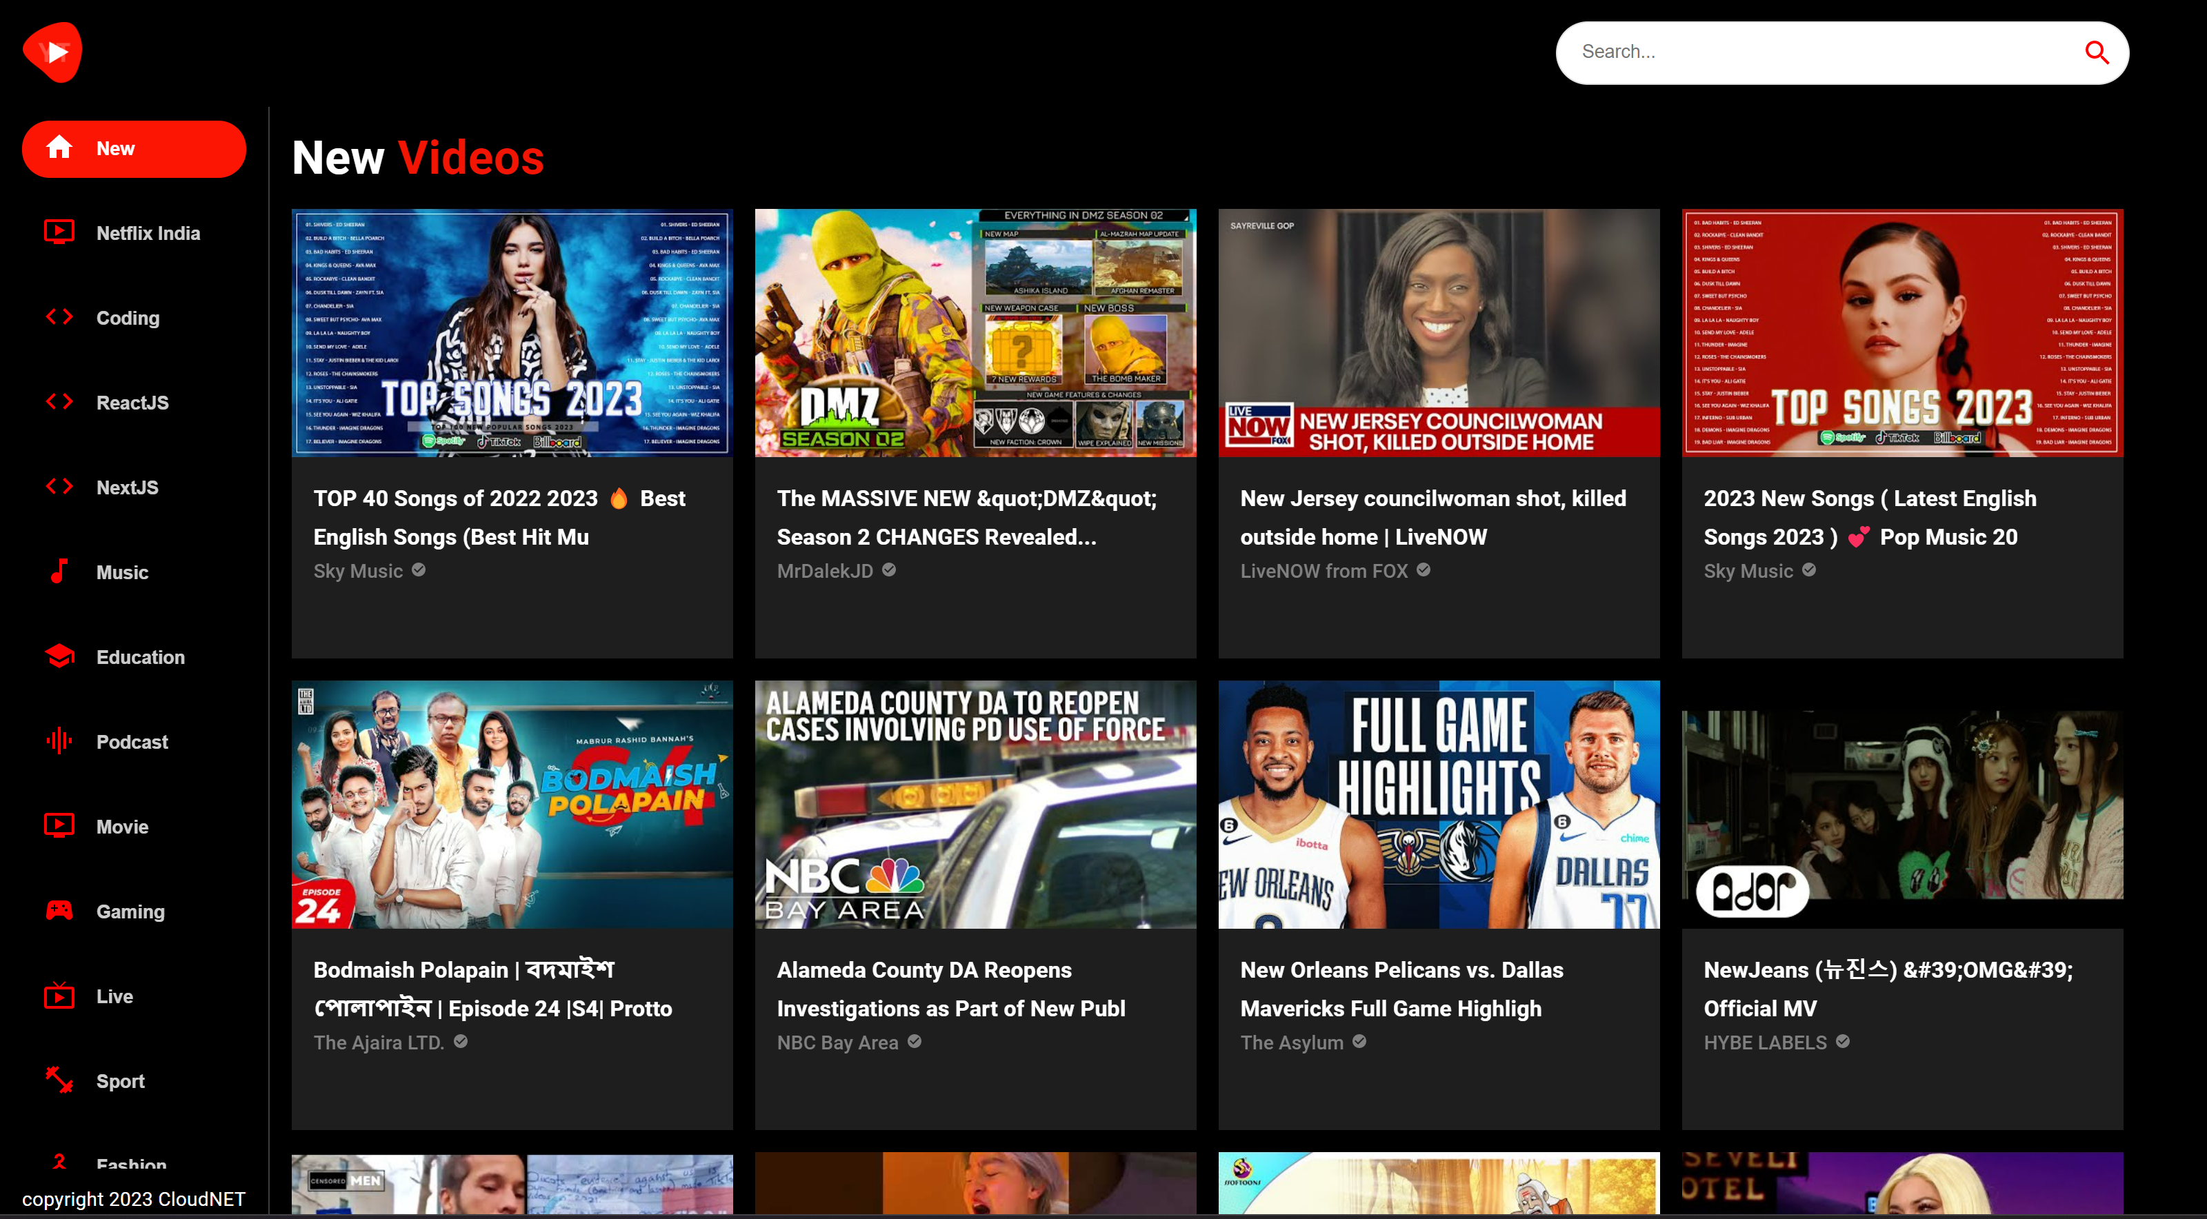This screenshot has height=1219, width=2207.
Task: Click the Gaming controller icon
Action: [x=59, y=911]
